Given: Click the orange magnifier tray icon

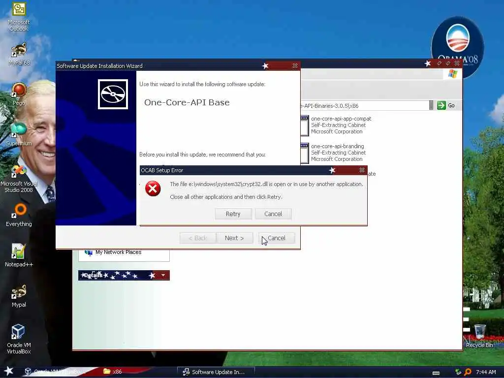Looking at the screenshot, I should pos(468,372).
